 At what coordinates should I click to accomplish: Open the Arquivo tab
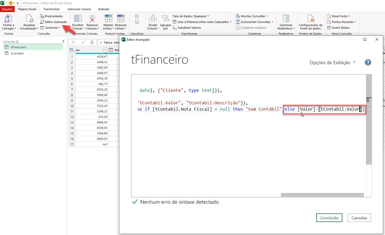pyautogui.click(x=7, y=9)
